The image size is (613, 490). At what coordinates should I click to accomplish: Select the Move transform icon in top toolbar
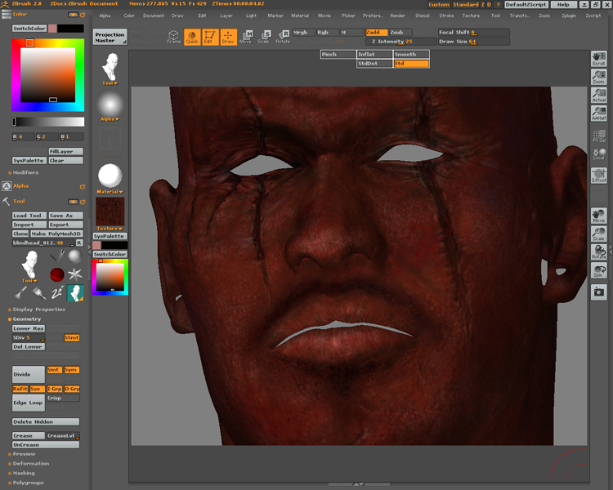[246, 36]
